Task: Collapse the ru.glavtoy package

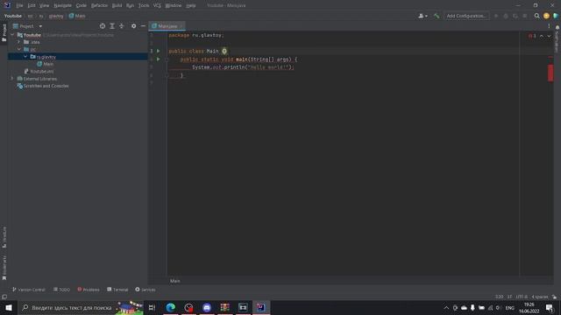Action: tap(25, 57)
